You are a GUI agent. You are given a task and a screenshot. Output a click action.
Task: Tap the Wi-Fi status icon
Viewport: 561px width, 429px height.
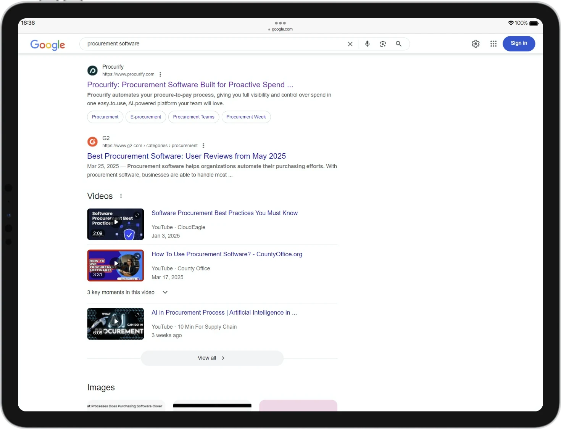click(x=511, y=23)
